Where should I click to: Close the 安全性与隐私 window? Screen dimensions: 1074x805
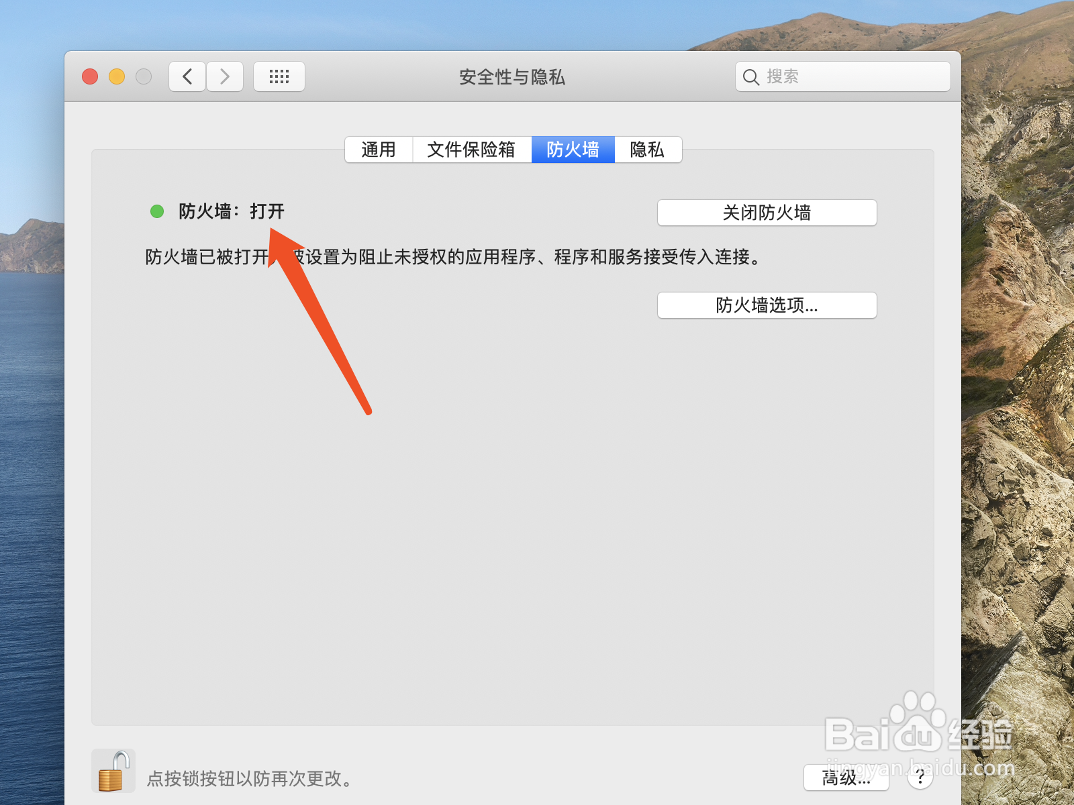(90, 76)
